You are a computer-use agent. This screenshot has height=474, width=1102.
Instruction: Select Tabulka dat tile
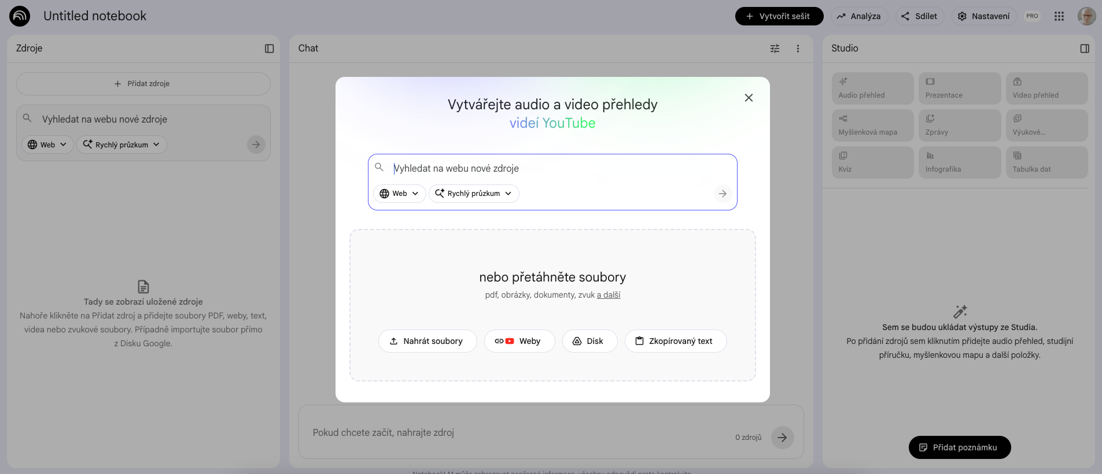click(x=1047, y=162)
